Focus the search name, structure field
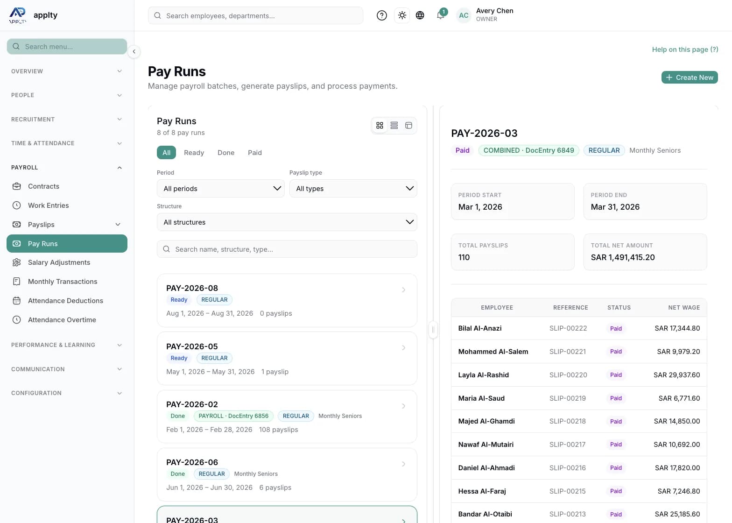This screenshot has height=523, width=732. pyautogui.click(x=287, y=249)
